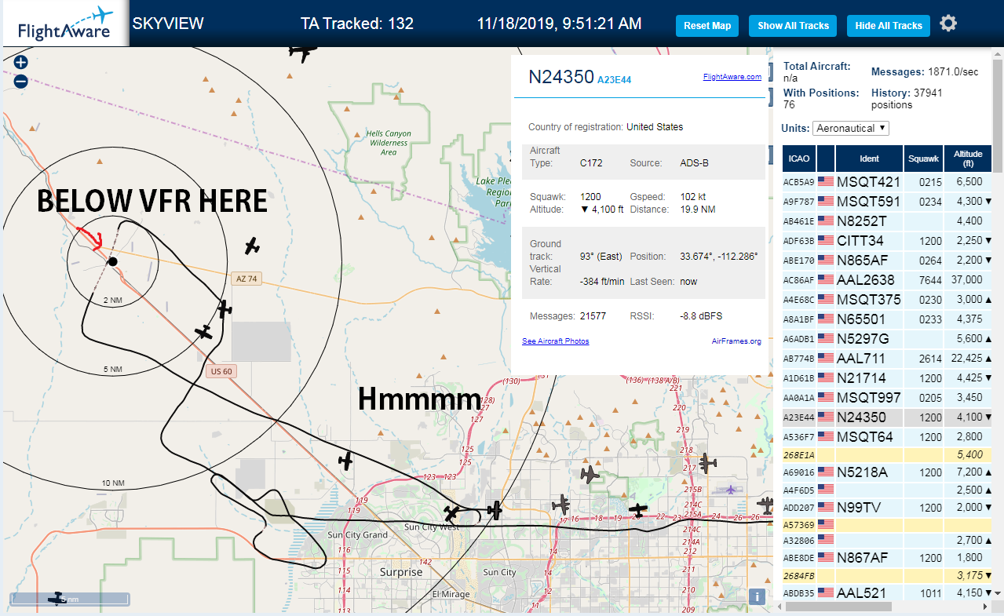Click the 2684FB ICAO cell
The width and height of the screenshot is (1004, 616).
[798, 576]
